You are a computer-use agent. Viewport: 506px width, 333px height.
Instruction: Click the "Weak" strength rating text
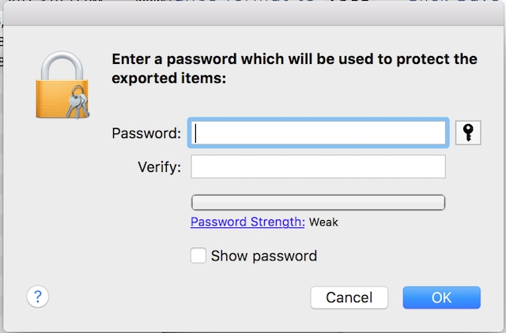(323, 222)
